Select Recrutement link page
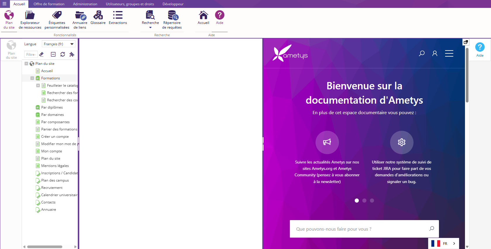The image size is (491, 249). (52, 187)
